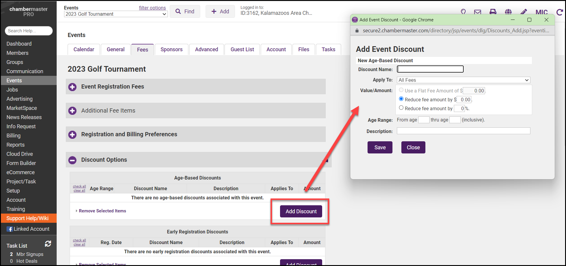
Task: Expand the Event Registration Fees section
Action: coord(72,87)
